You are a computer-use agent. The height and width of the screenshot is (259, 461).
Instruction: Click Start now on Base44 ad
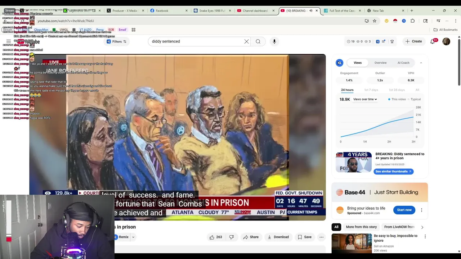[x=404, y=210]
